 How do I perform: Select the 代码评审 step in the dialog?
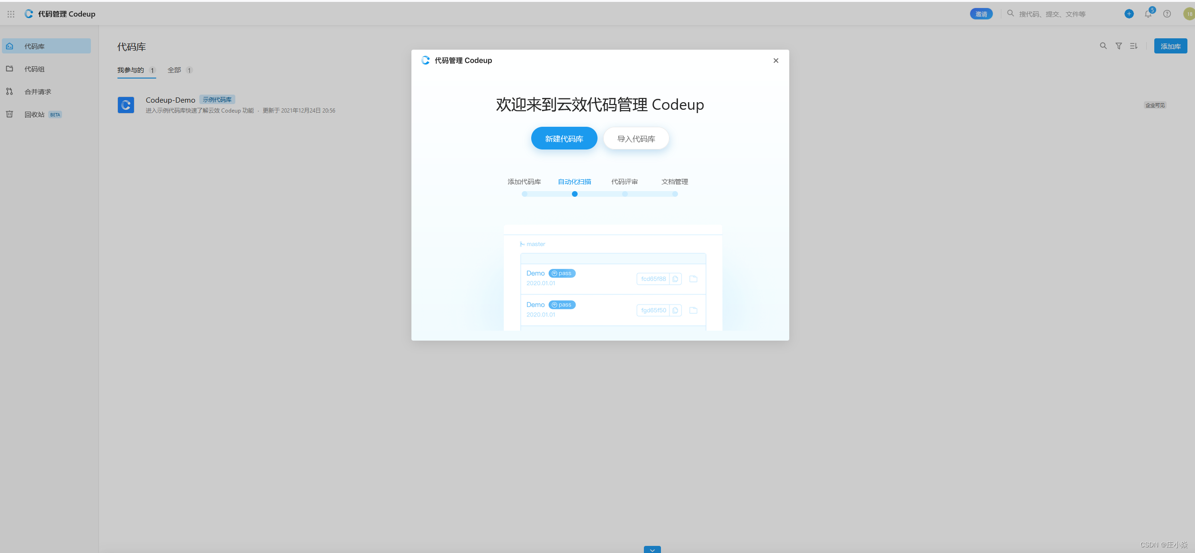624,182
